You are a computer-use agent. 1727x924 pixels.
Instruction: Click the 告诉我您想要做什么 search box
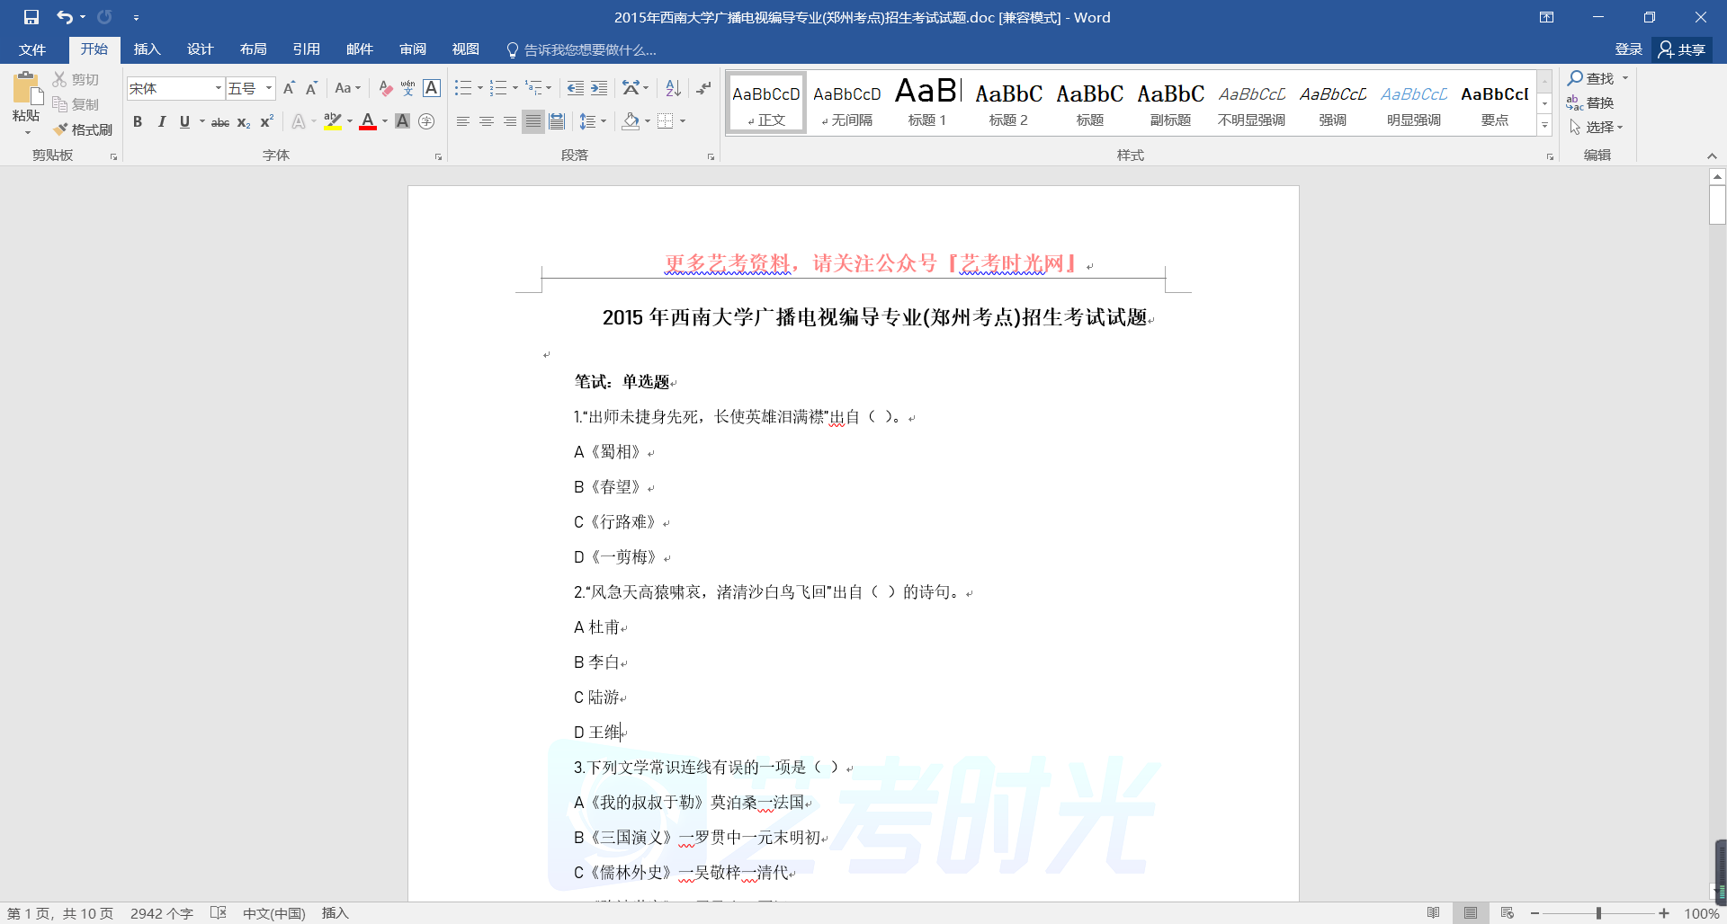point(589,49)
